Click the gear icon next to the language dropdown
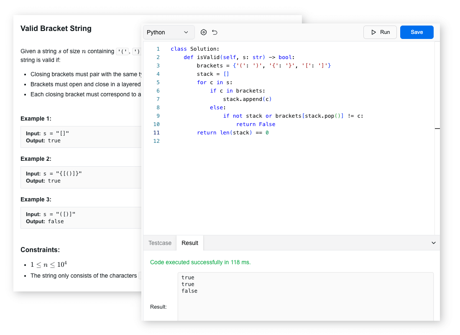This screenshot has height=335, width=460. point(204,32)
